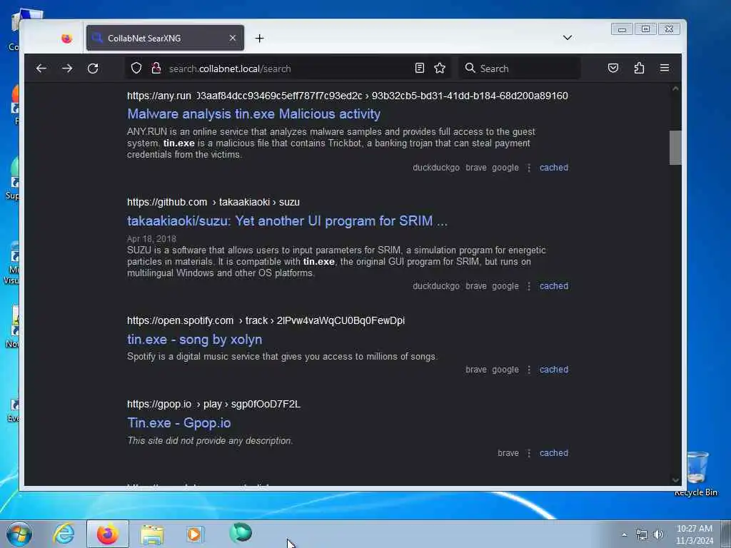Click the scrollbar up arrow
The image size is (731, 548).
(x=675, y=88)
